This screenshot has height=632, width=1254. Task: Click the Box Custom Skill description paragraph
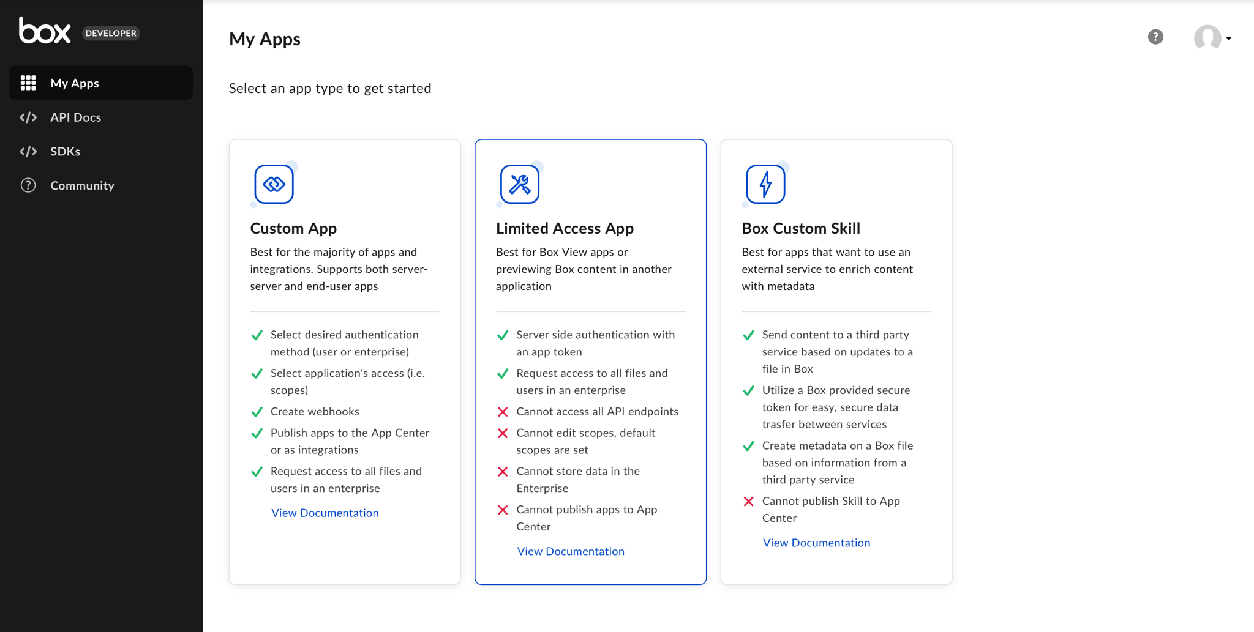pos(827,269)
